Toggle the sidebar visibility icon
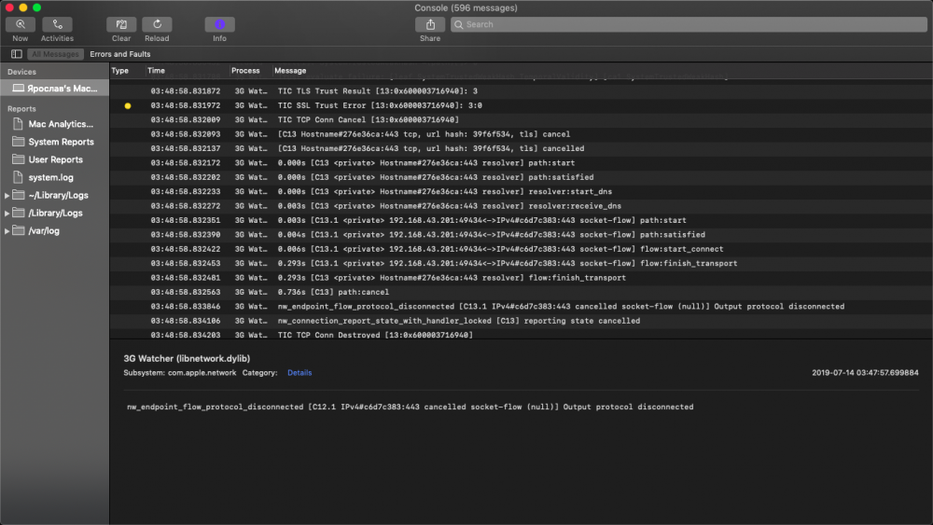Screen dimensions: 933x525 pyautogui.click(x=17, y=54)
